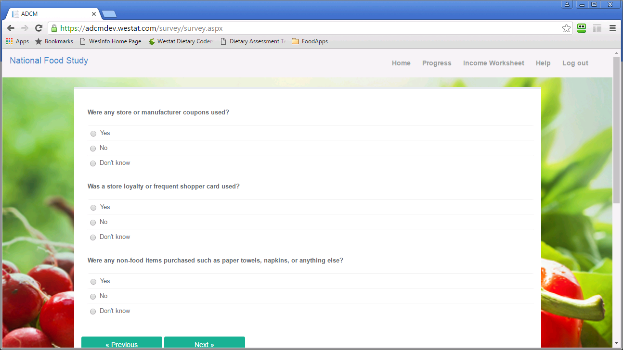This screenshot has height=350, width=623.
Task: Open the Income Worksheet menu item
Action: pyautogui.click(x=493, y=63)
